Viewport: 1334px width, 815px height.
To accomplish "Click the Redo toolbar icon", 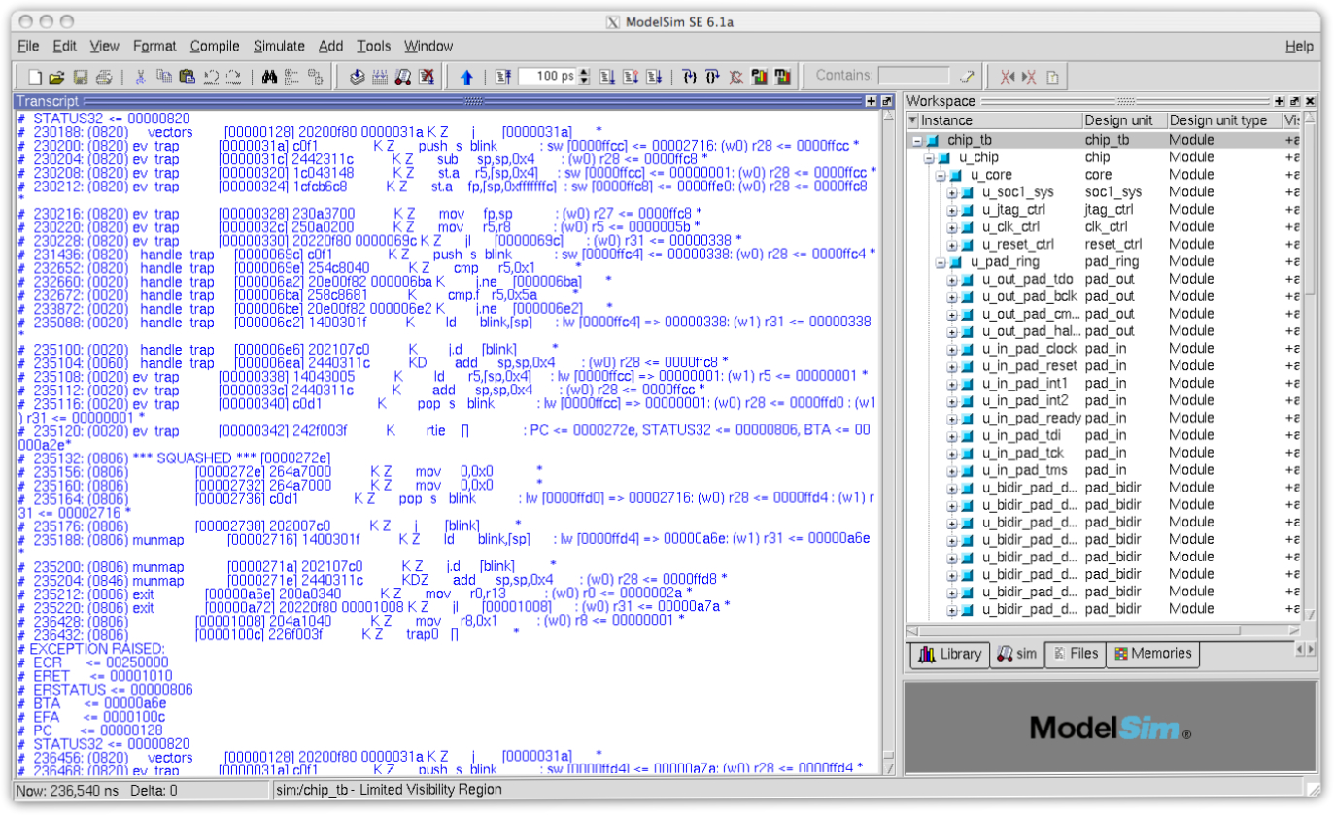I will tap(234, 77).
